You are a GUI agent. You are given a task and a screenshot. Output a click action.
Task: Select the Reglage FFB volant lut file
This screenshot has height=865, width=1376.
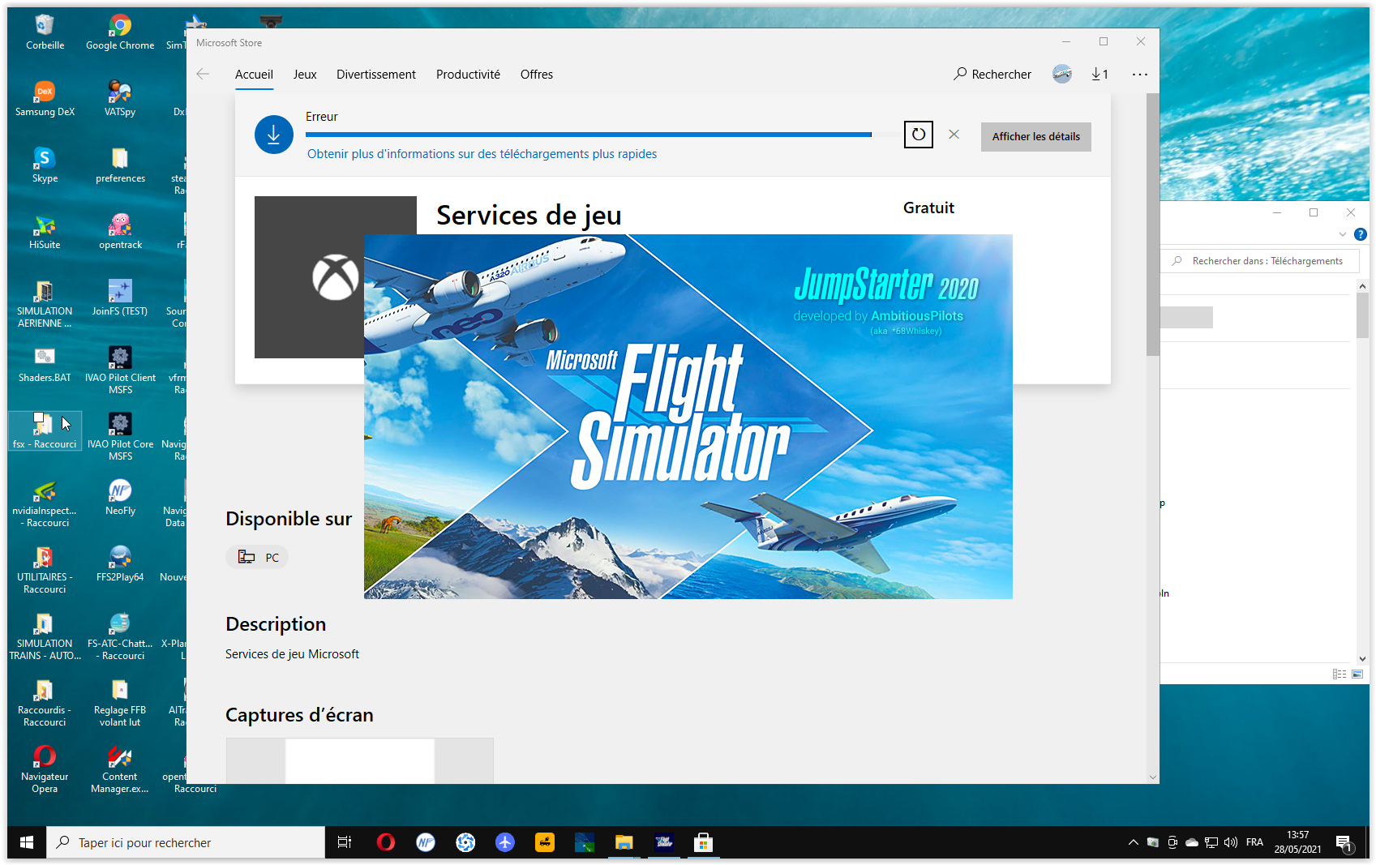click(x=120, y=703)
